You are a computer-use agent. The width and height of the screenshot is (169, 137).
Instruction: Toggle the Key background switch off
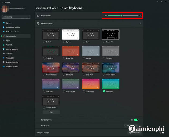(x=136, y=120)
